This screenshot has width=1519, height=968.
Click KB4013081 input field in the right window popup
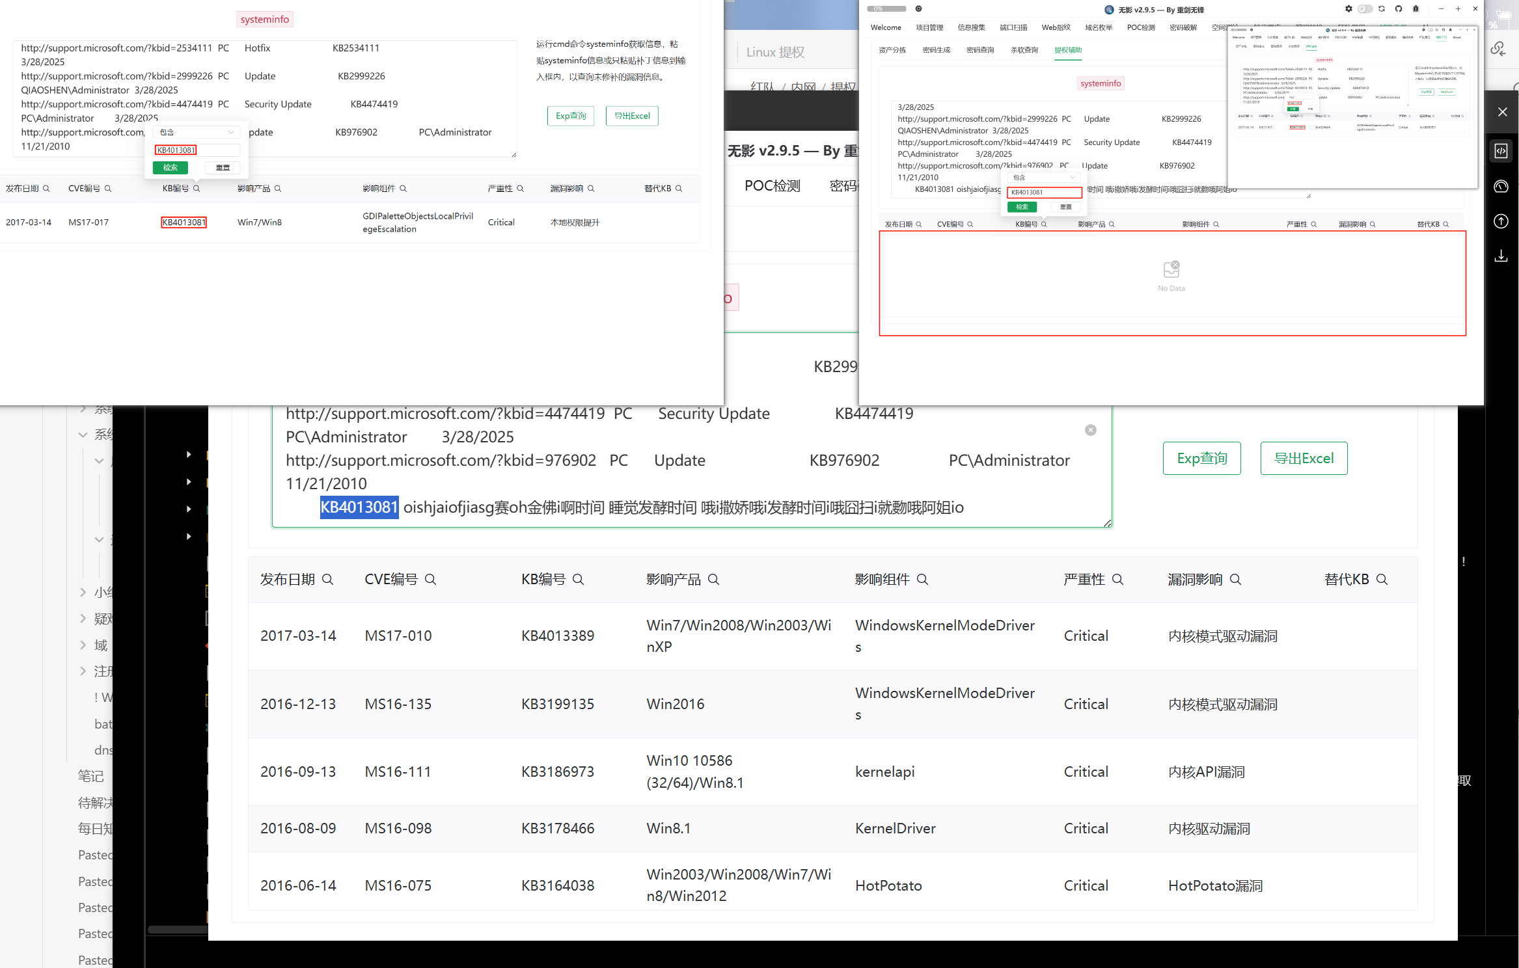(1044, 193)
